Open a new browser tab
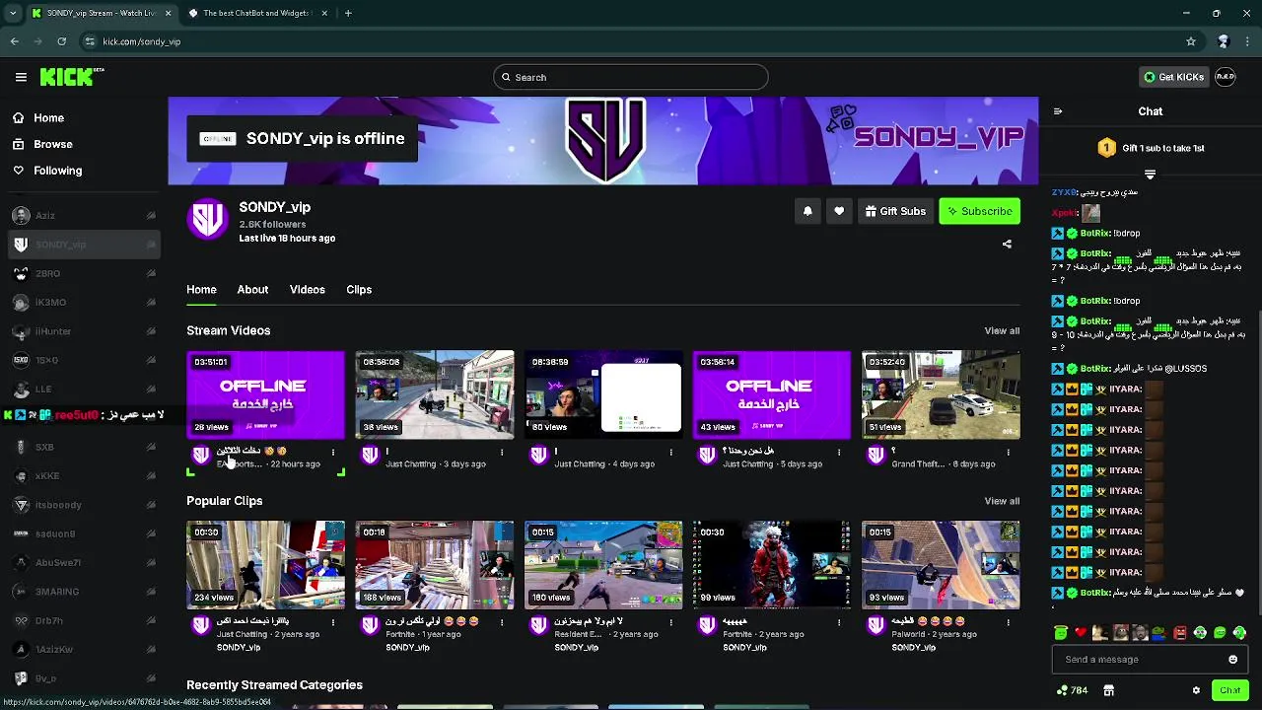This screenshot has height=710, width=1262. click(348, 13)
